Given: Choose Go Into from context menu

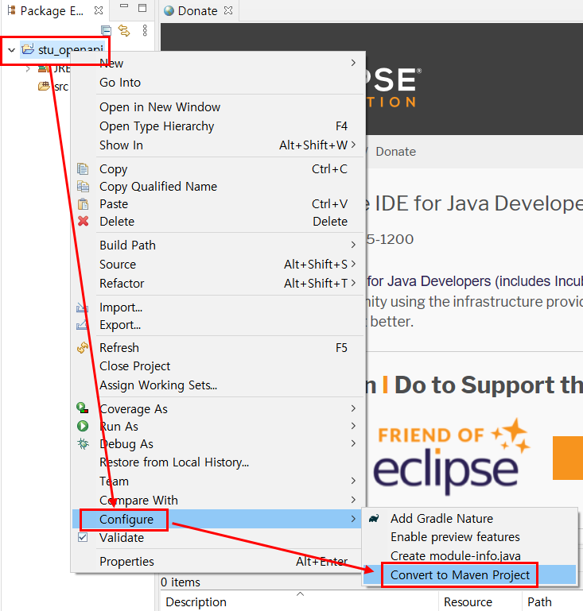Looking at the screenshot, I should (120, 82).
